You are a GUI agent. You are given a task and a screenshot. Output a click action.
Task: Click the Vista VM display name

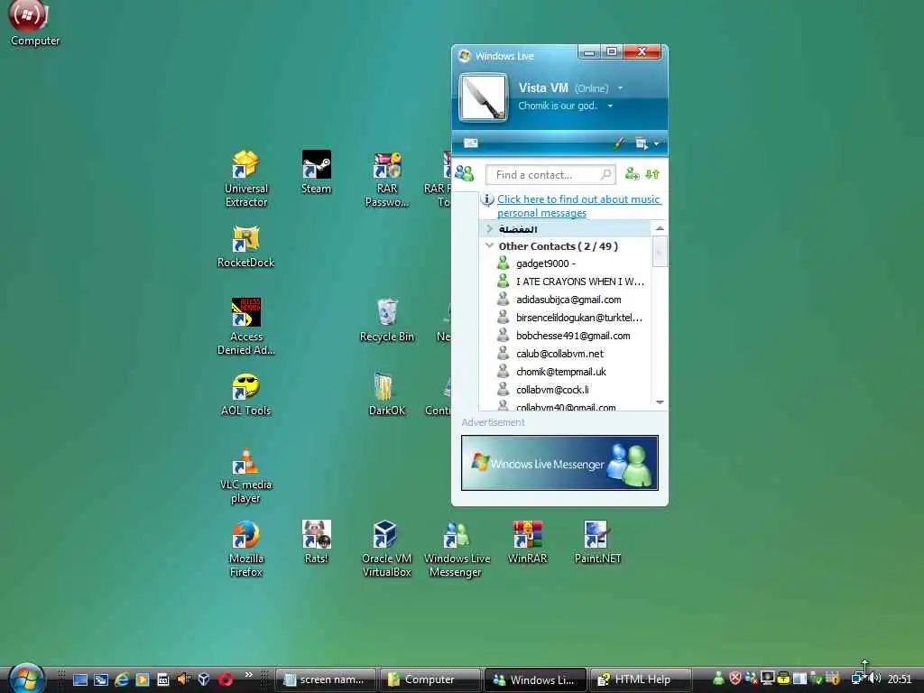coord(542,88)
